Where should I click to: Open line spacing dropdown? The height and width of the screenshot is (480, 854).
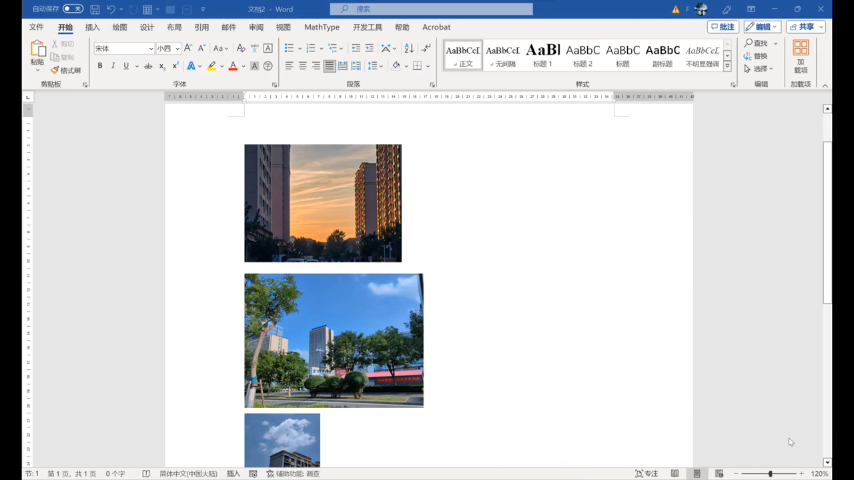376,66
